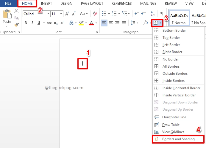Select Draw Table menu entry
The height and width of the screenshot is (148, 206).
tap(179, 125)
